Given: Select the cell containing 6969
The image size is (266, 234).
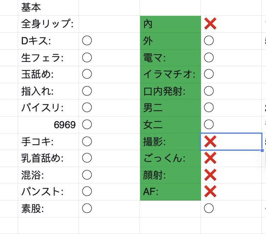Looking at the screenshot, I should [x=48, y=125].
